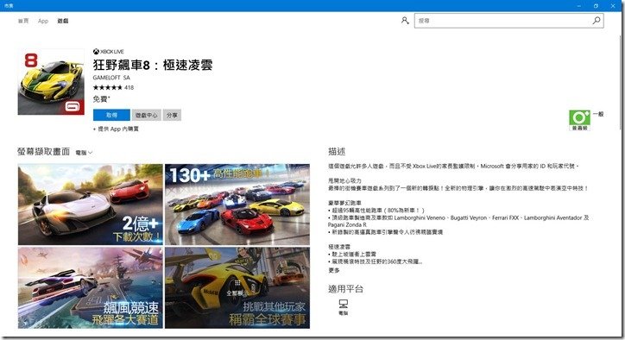Open the 200 million downloads screenshot
625x340 pixels.
[91, 205]
